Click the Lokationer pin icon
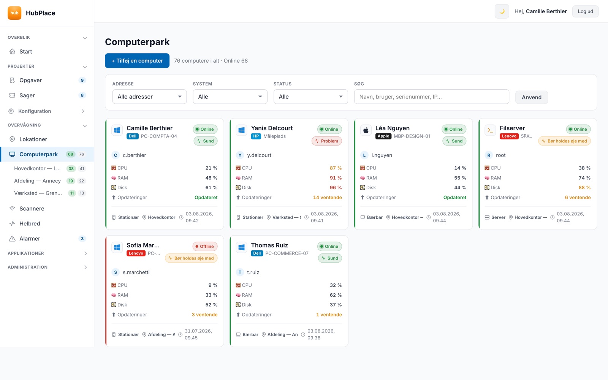Viewport: 608px width, 380px height. 12,139
